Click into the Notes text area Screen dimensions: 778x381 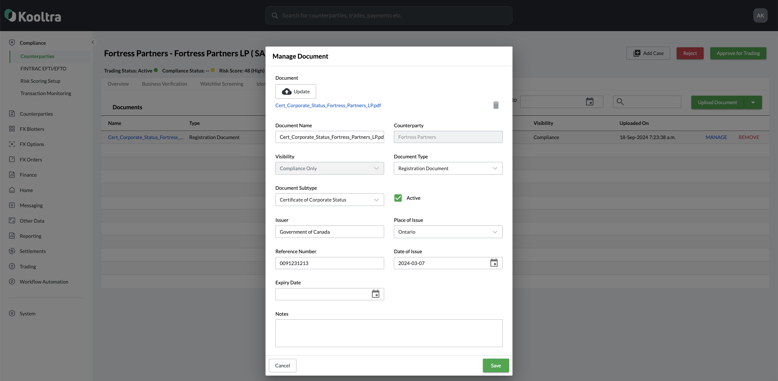pyautogui.click(x=388, y=333)
